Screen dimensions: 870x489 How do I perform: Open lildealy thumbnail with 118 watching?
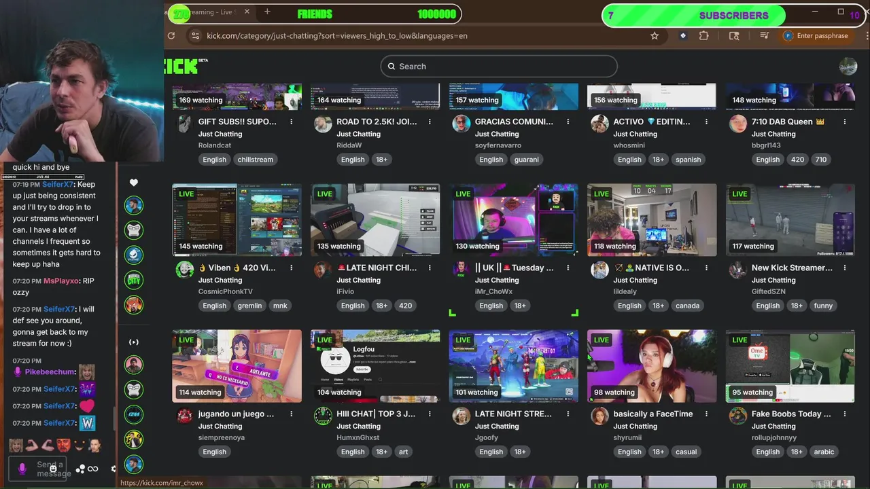tap(652, 220)
